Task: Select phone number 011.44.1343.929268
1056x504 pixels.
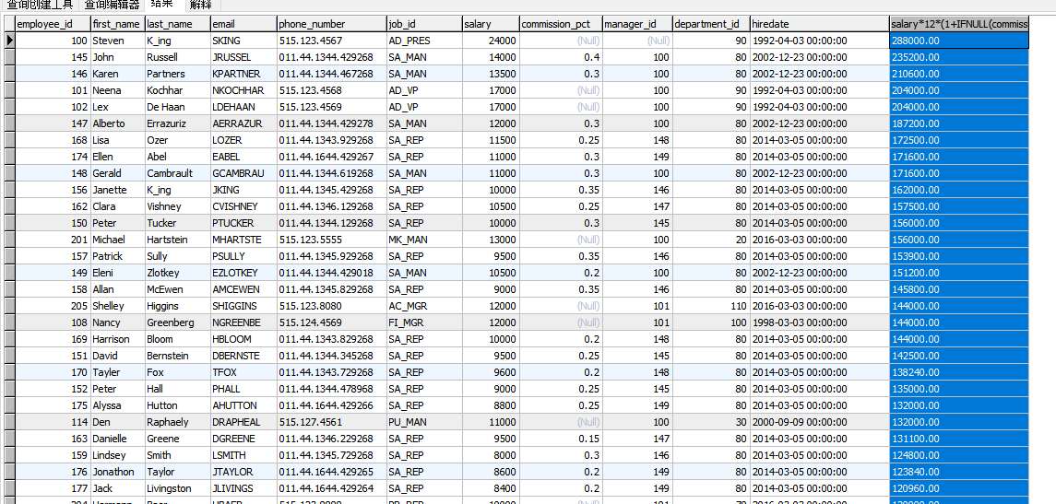Action: [331, 140]
